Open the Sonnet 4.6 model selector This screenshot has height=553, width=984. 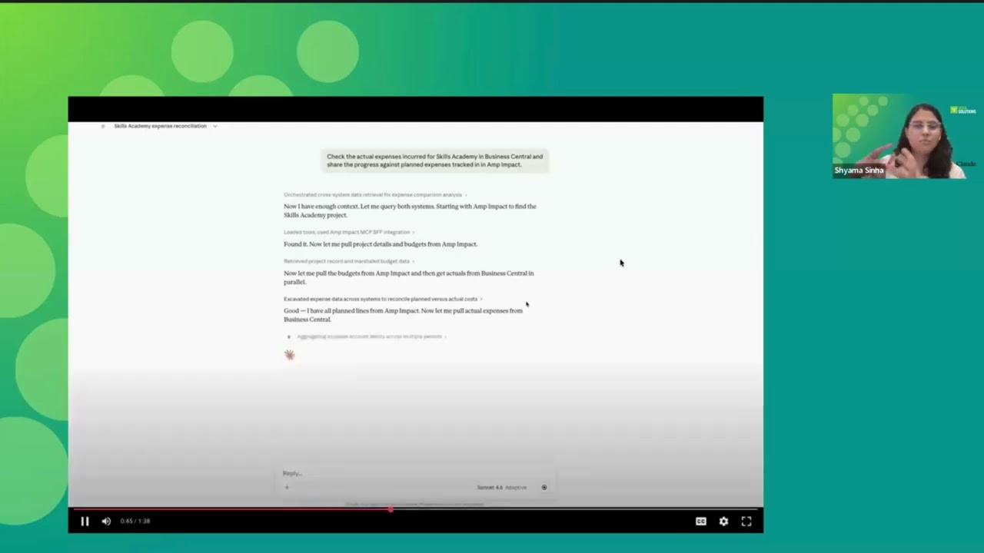point(502,487)
